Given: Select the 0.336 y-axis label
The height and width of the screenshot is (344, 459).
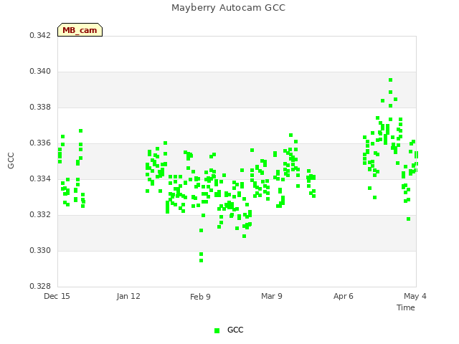Looking at the screenshot, I should [40, 143].
